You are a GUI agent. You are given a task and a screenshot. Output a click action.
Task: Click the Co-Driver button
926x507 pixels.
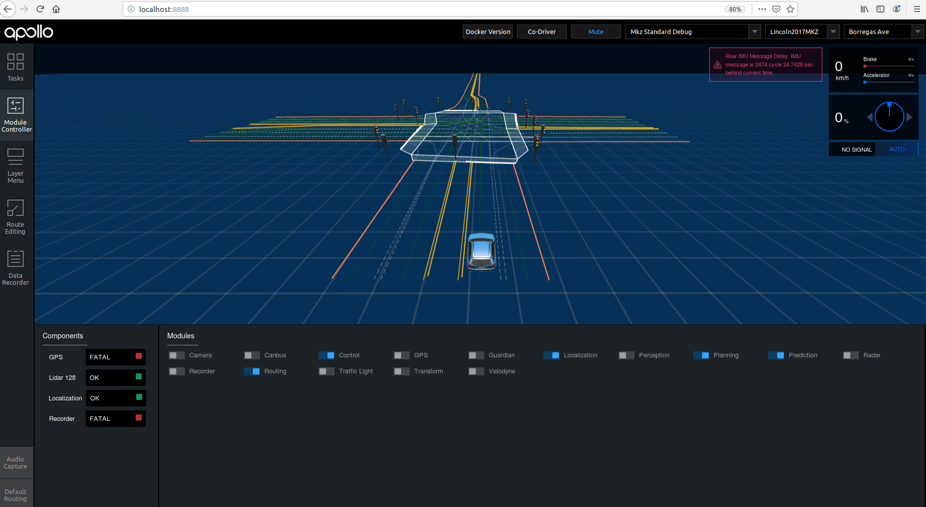pos(542,32)
